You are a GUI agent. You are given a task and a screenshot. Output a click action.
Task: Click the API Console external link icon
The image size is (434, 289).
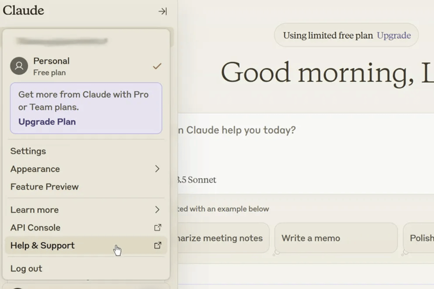pos(157,228)
